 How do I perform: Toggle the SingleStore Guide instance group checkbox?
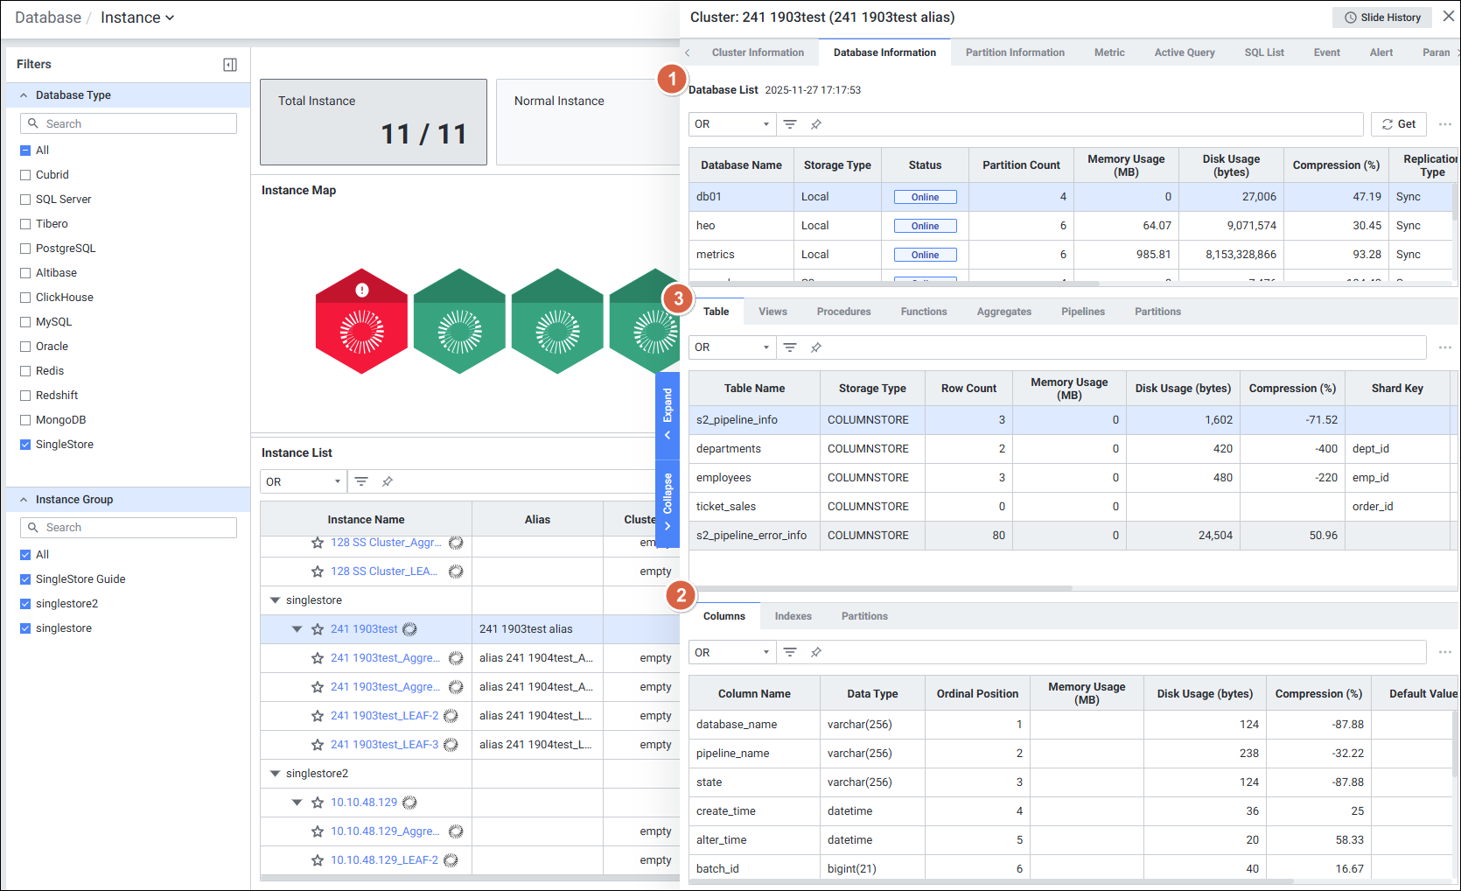(25, 579)
